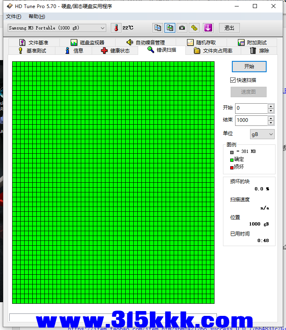Click the red 损坏 legend swatch
Viewport: 286px width, 330px height.
[x=232, y=168]
